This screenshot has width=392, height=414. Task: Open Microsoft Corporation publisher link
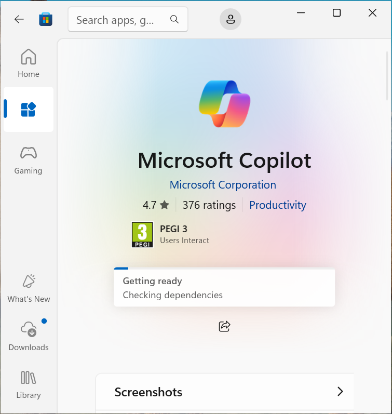223,185
